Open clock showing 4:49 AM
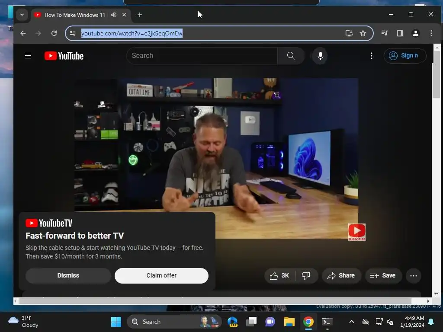 click(412, 322)
